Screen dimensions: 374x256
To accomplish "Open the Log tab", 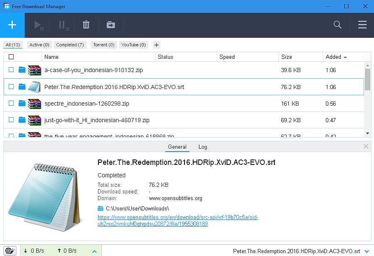I will (203, 147).
